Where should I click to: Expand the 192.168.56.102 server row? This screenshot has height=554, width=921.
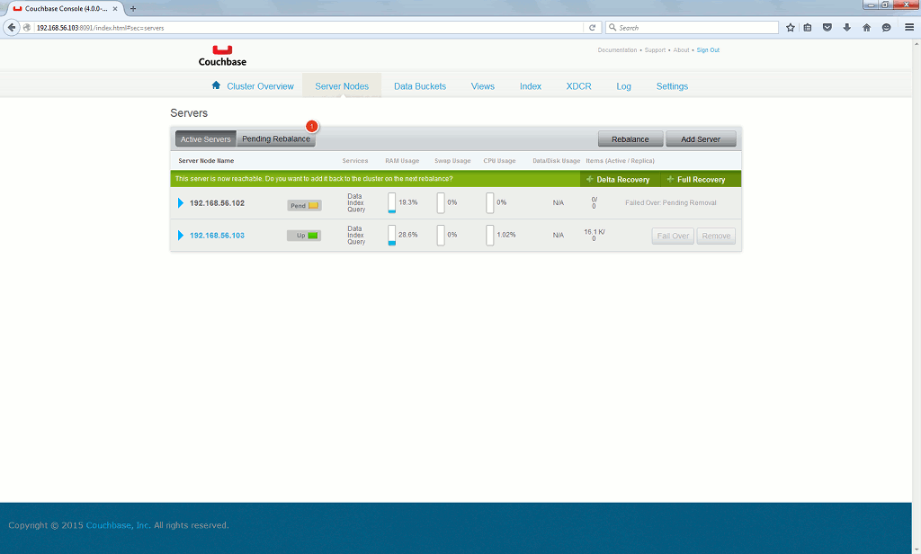(180, 203)
